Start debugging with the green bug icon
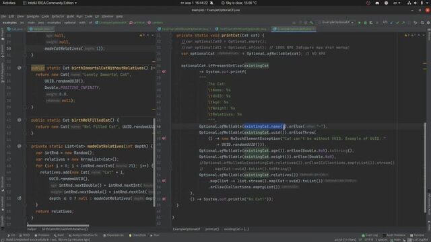Viewport: 431px width, 242px height. (365, 23)
